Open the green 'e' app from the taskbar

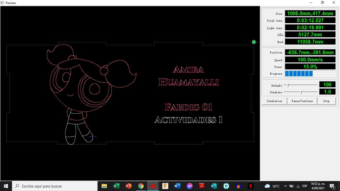(226, 186)
